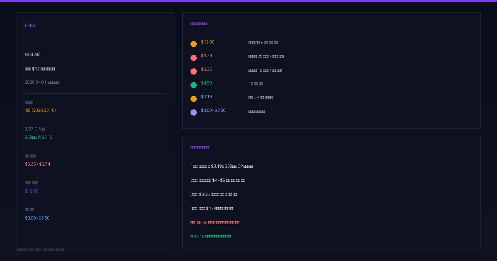Click the date text "2026.04.01"

(35, 82)
